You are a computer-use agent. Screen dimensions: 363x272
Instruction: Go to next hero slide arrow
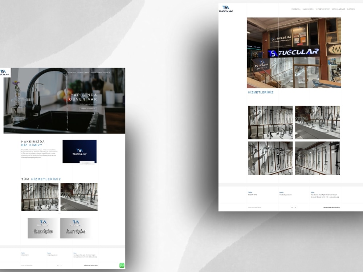point(15,130)
